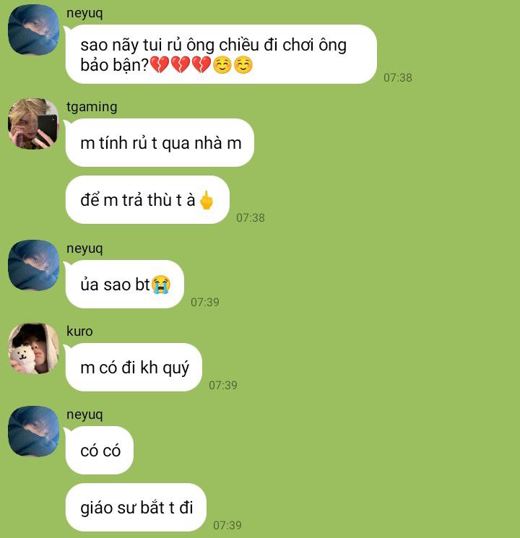Click the 'kuro' sender name
The height and width of the screenshot is (538, 520).
click(x=79, y=331)
